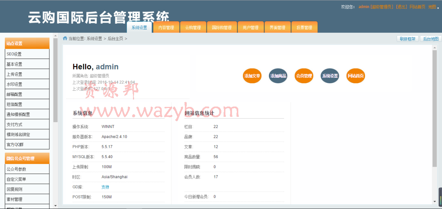
Task: Open the 会员管理 circle shortcut
Action: (x=304, y=76)
